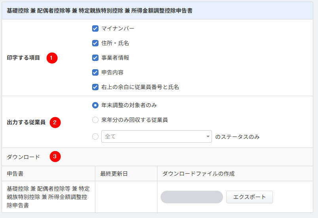The width and height of the screenshot is (318, 218).
Task: Click the form title header bar
Action: (157, 11)
